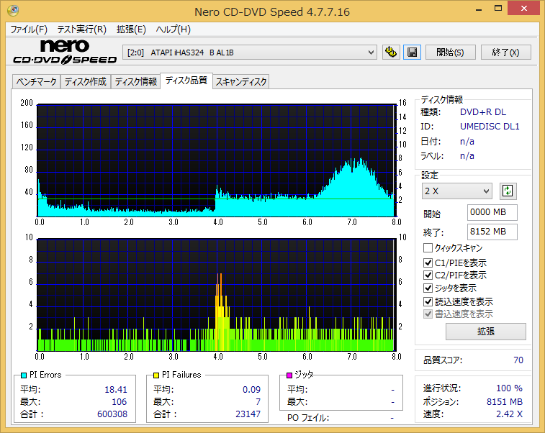Viewport: 545px width, 433px height.
Task: Click the 開始 position field 0000 MB
Action: (x=492, y=212)
